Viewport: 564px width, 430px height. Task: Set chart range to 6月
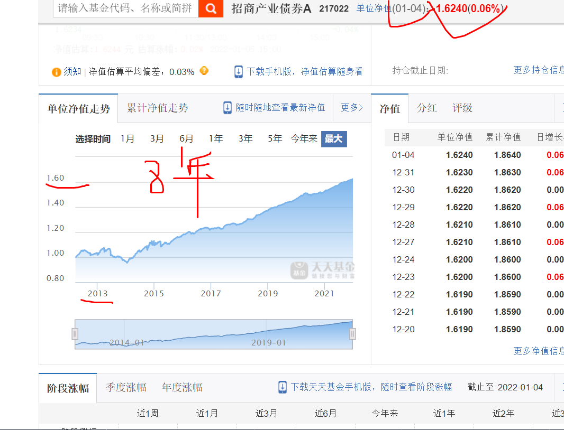(x=186, y=138)
